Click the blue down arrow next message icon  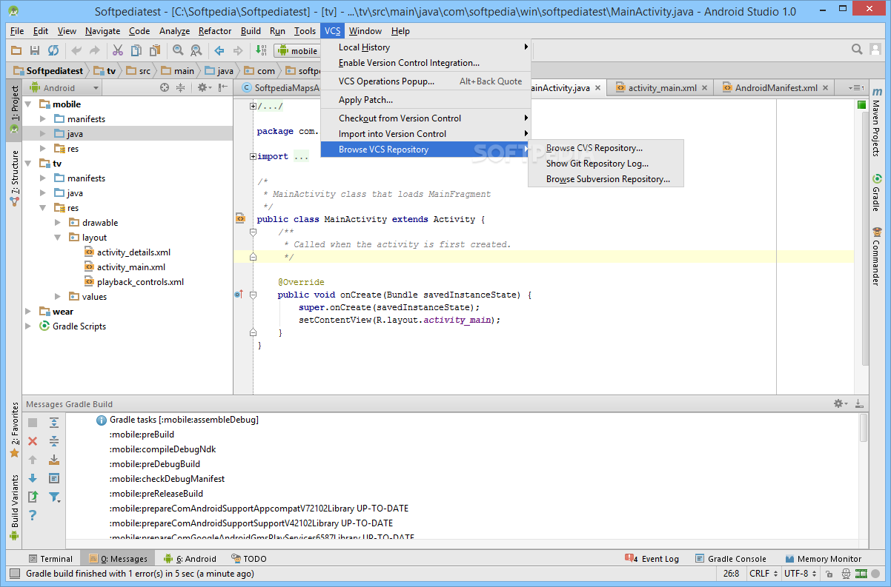coord(33,478)
